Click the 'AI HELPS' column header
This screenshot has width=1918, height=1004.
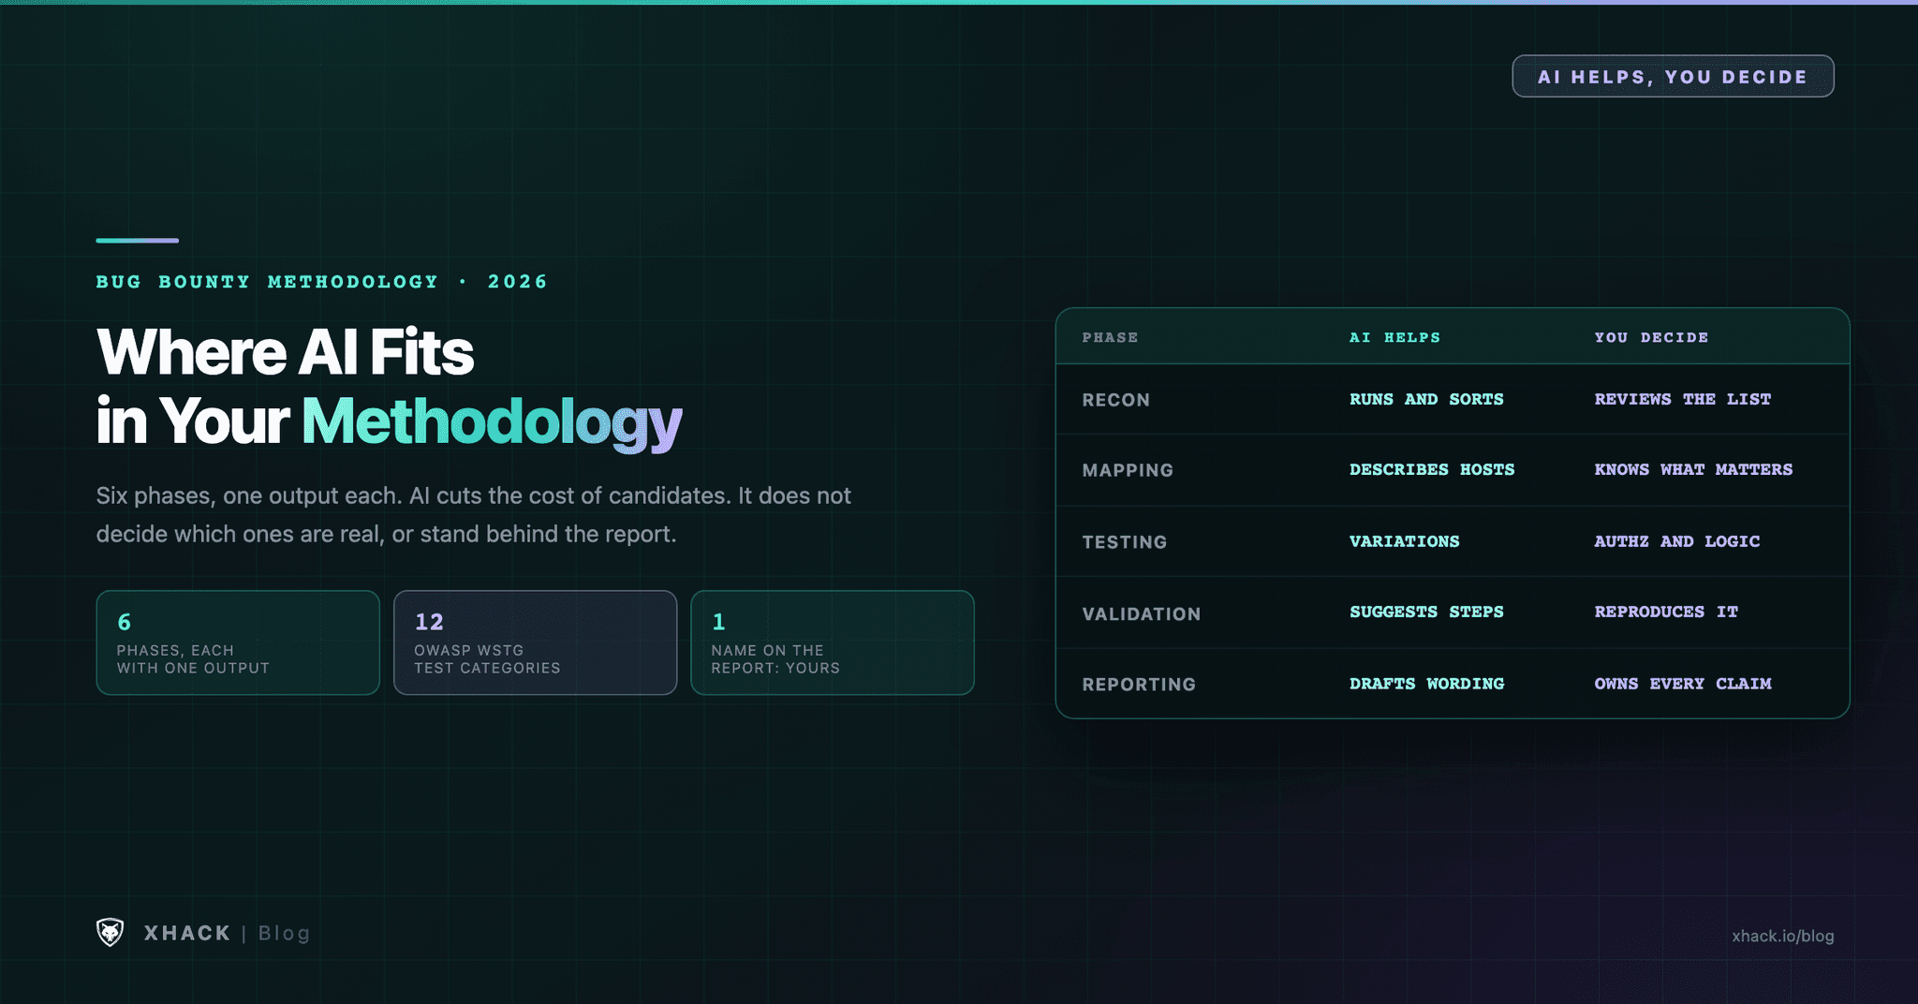pyautogui.click(x=1394, y=337)
